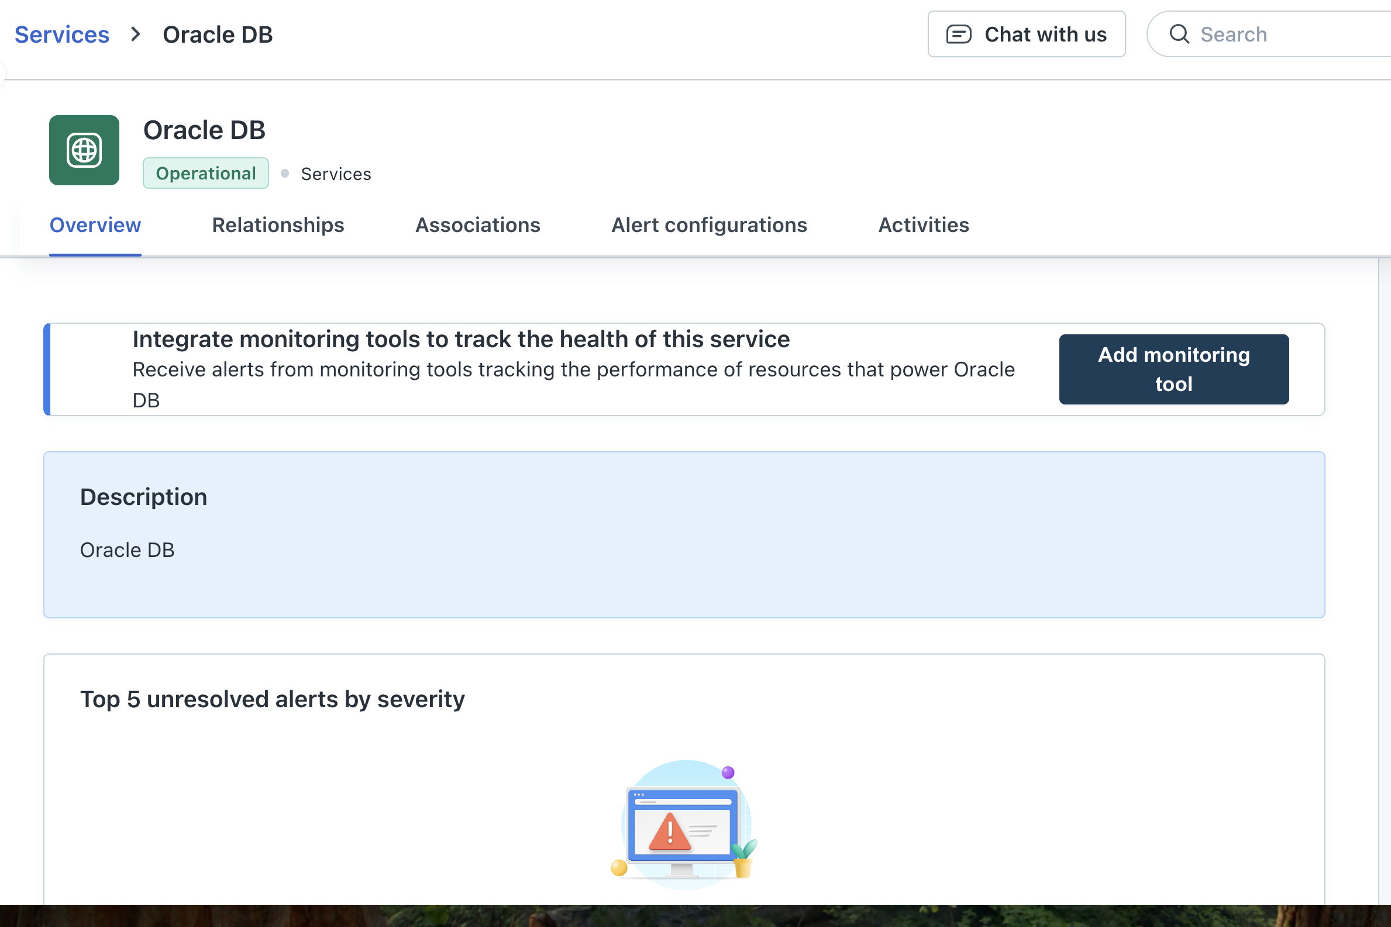Go to Alert configurations tab
1391x927 pixels.
coord(709,225)
